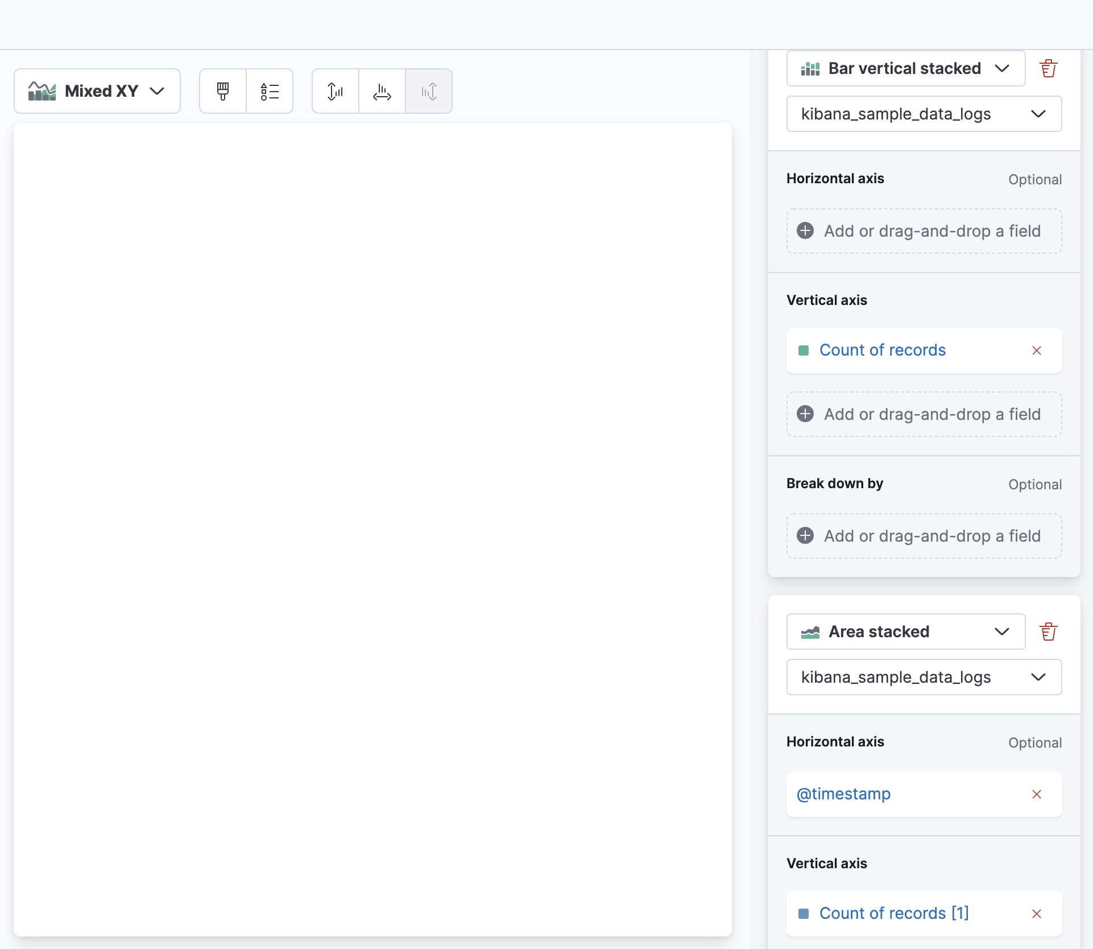Image resolution: width=1093 pixels, height=949 pixels.
Task: Remove the @timestamp field
Action: (x=1037, y=794)
